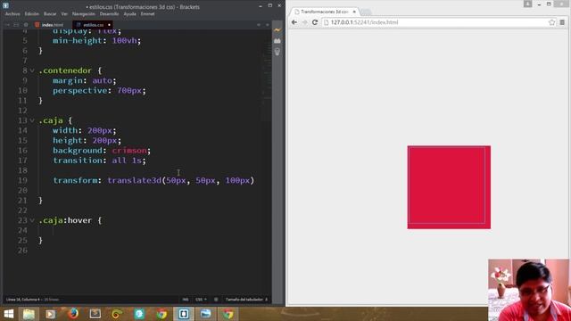Click the browser forward arrow
This screenshot has width=571, height=321.
[304, 22]
